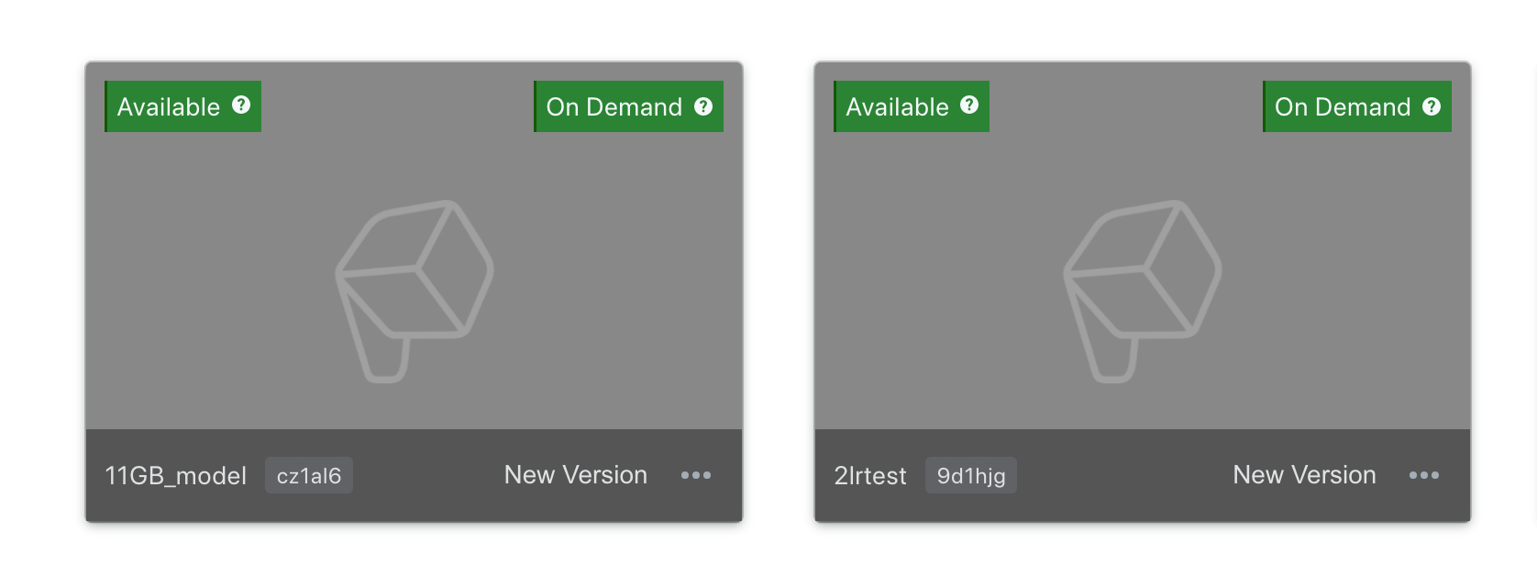
Task: Click the 9d1hjg model ID tag
Action: coord(971,475)
